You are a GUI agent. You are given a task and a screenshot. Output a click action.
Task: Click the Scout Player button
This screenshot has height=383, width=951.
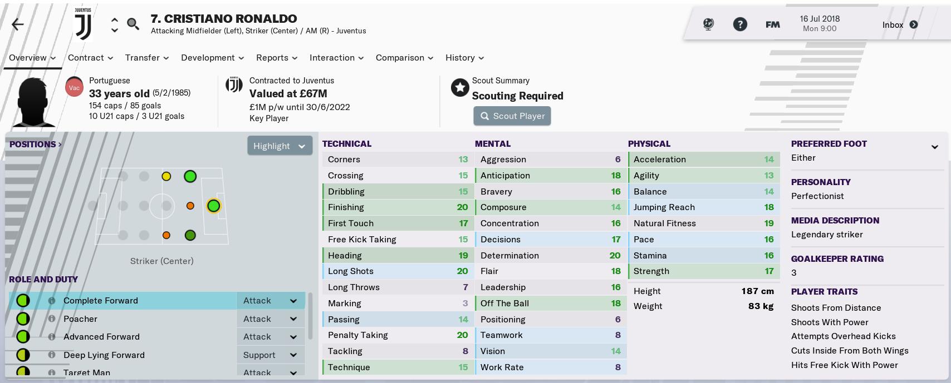(512, 116)
